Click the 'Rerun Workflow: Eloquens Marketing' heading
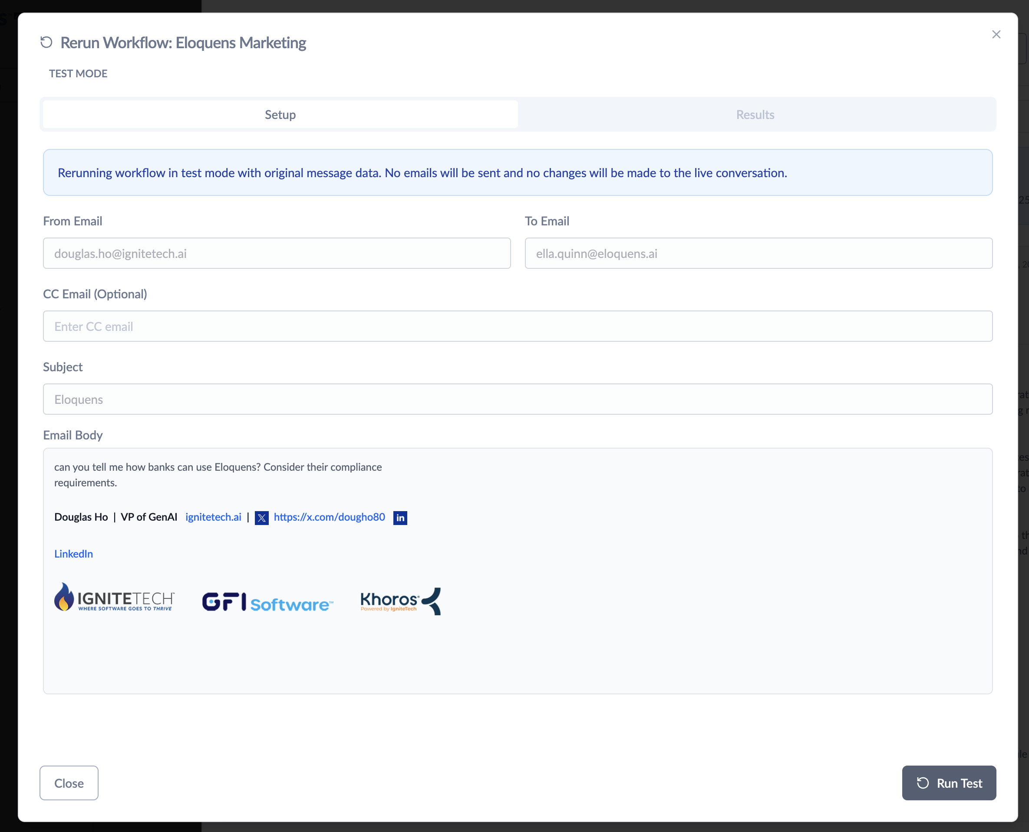1029x832 pixels. tap(183, 43)
